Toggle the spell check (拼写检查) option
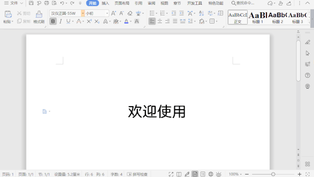 point(137,174)
